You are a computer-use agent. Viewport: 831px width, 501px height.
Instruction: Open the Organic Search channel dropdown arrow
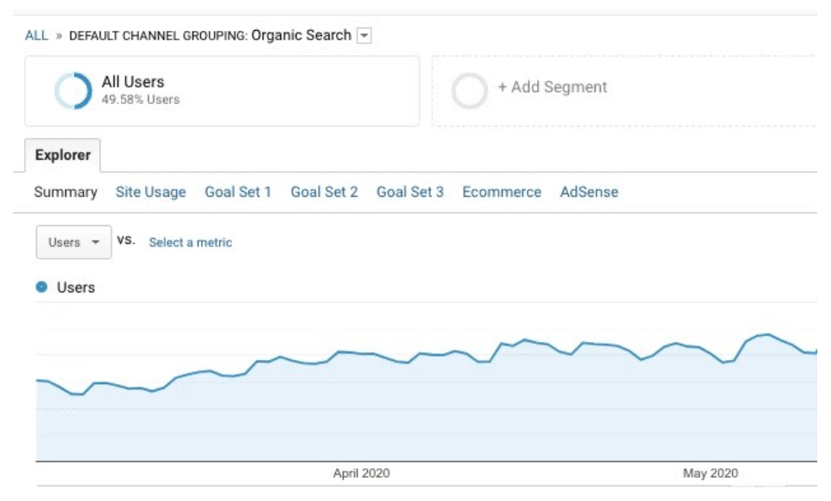tap(364, 35)
